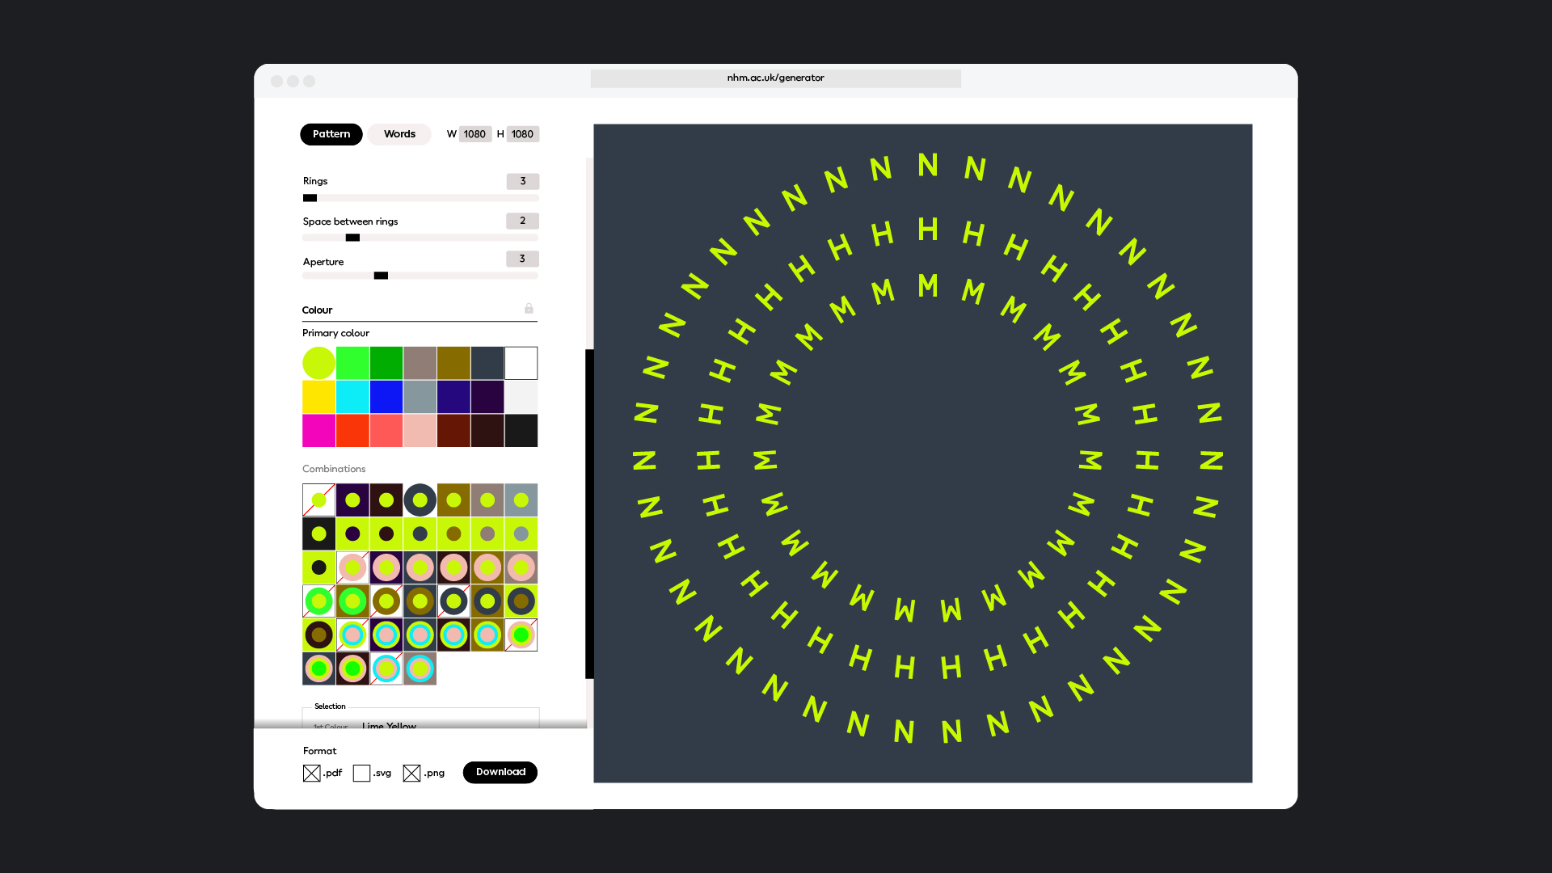This screenshot has height=873, width=1552.
Task: Select lime background with grey-blue dot combination
Action: click(521, 533)
